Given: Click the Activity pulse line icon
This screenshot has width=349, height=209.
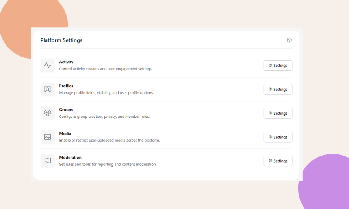Looking at the screenshot, I should (48, 66).
